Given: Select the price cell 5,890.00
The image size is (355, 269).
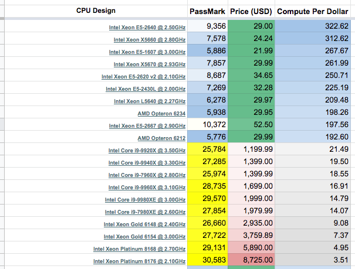Looking at the screenshot, I should coord(251,248).
